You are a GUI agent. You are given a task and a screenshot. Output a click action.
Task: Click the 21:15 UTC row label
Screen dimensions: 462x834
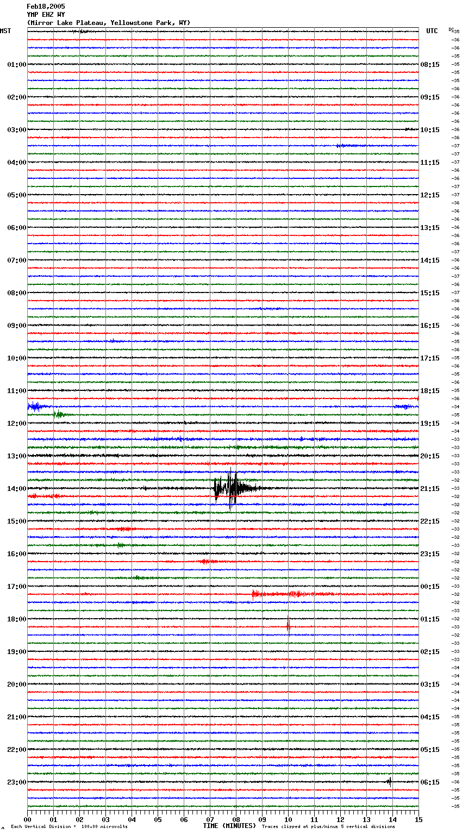point(430,489)
